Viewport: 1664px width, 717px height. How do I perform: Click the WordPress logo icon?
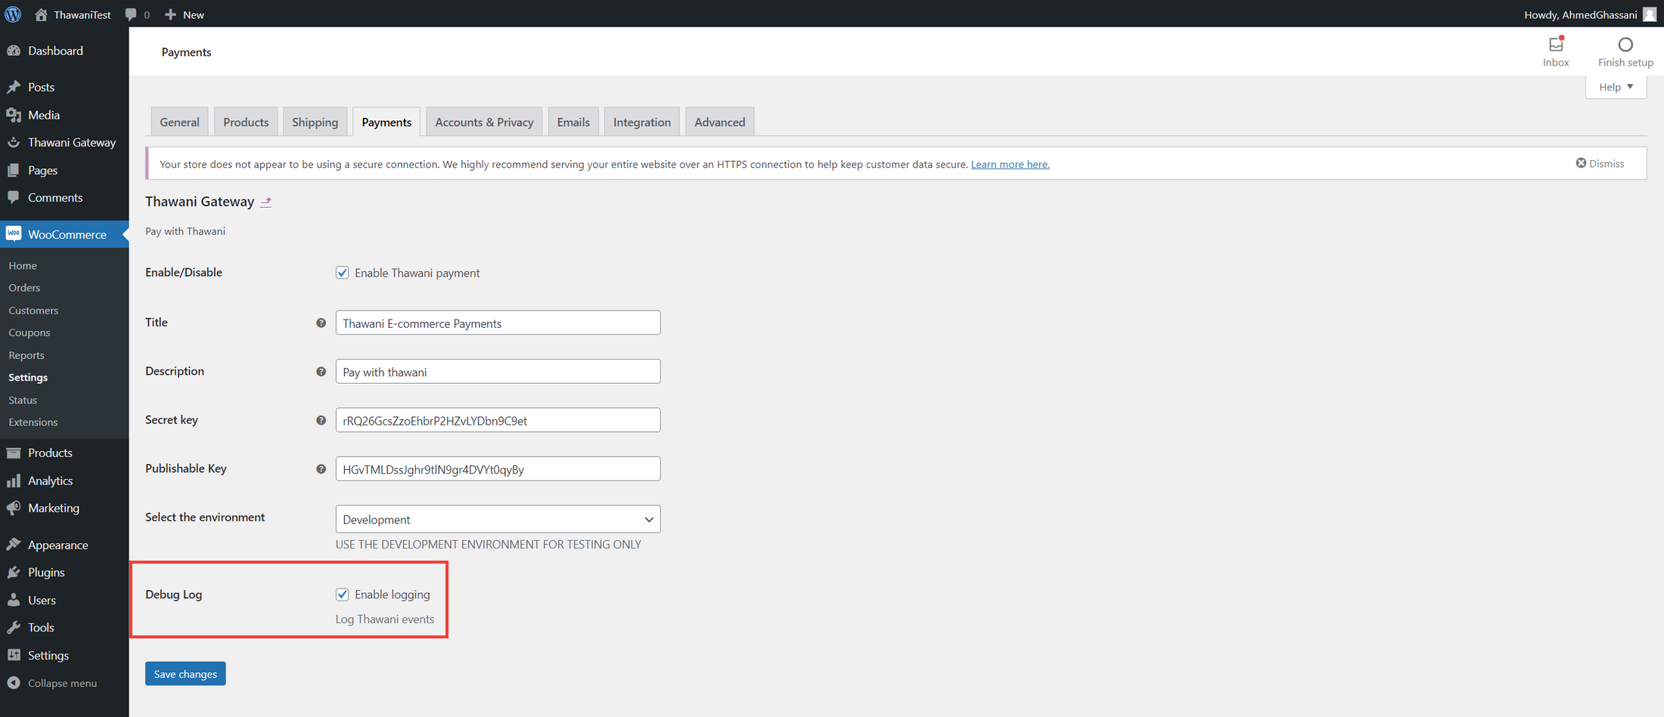[x=13, y=14]
